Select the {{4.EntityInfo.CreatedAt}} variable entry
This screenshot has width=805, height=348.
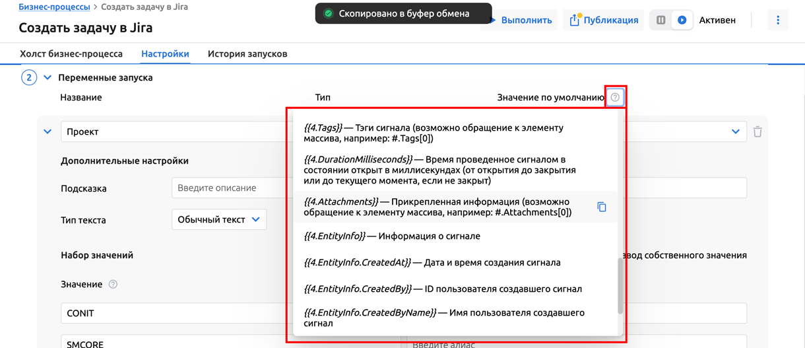[432, 262]
